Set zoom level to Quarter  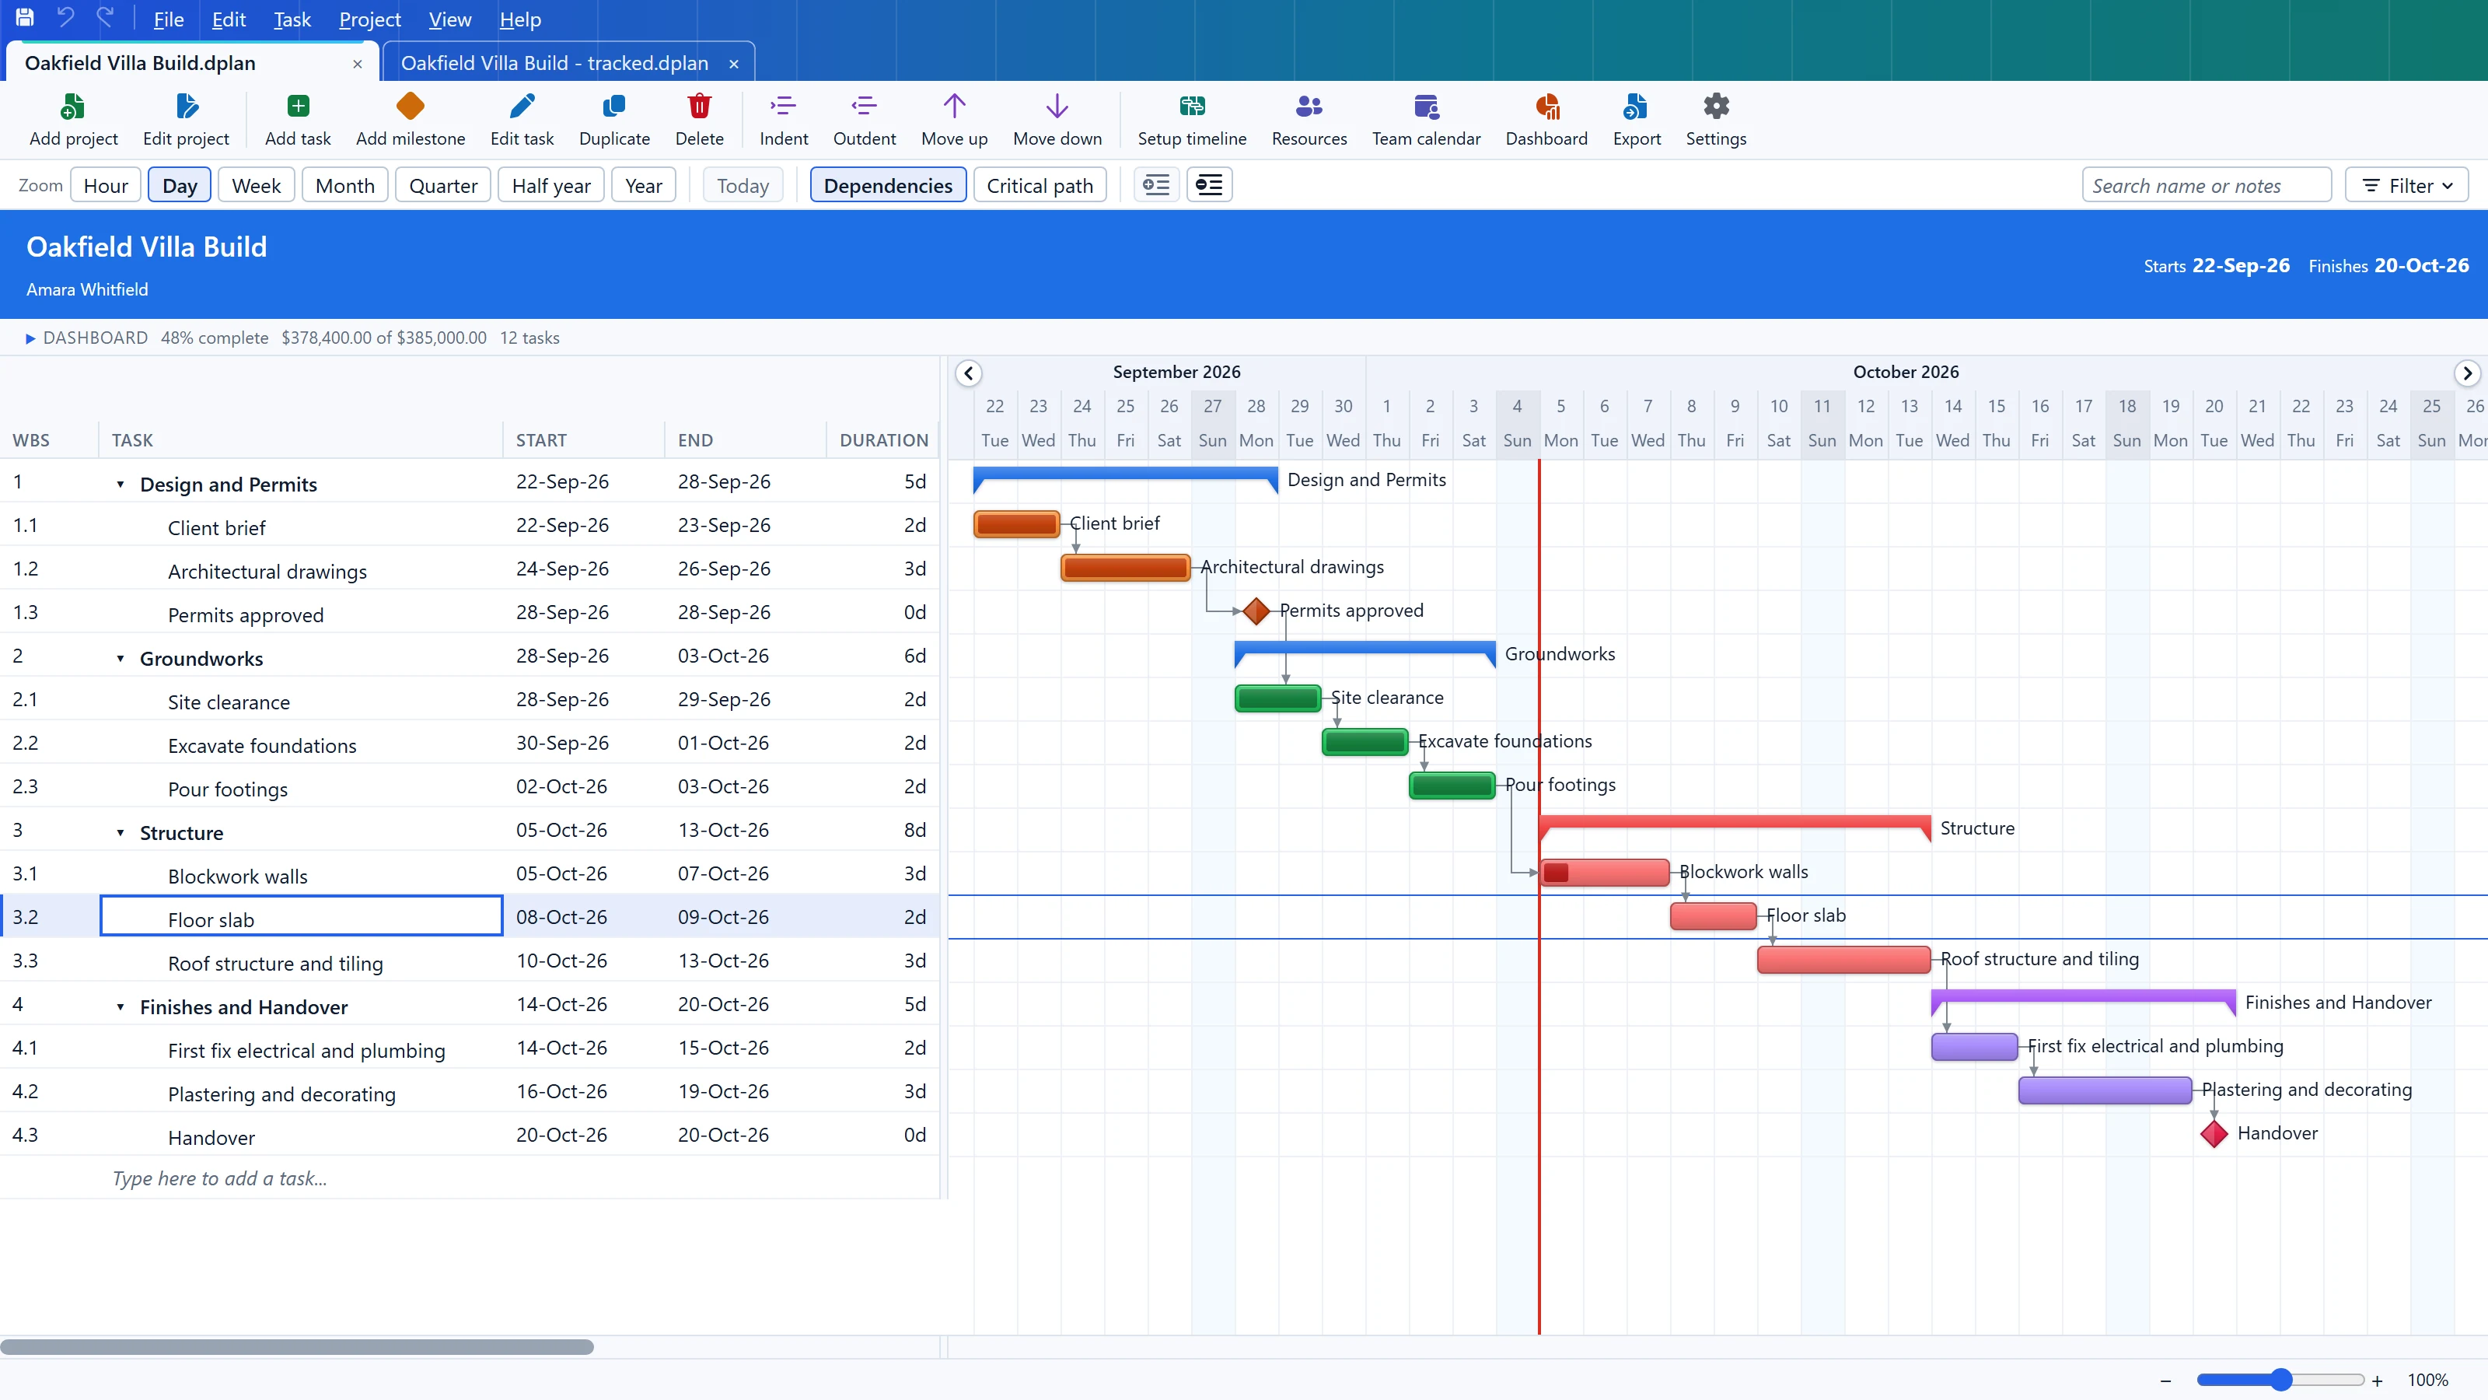[443, 186]
